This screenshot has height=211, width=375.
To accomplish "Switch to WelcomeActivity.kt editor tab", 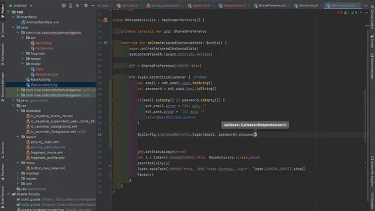I will coord(343,5).
